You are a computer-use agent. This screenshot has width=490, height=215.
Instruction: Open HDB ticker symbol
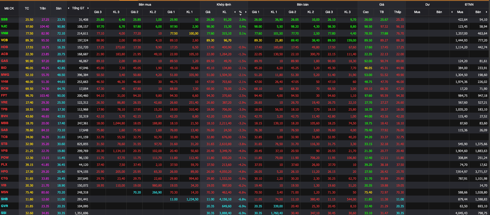pyautogui.click(x=4, y=47)
